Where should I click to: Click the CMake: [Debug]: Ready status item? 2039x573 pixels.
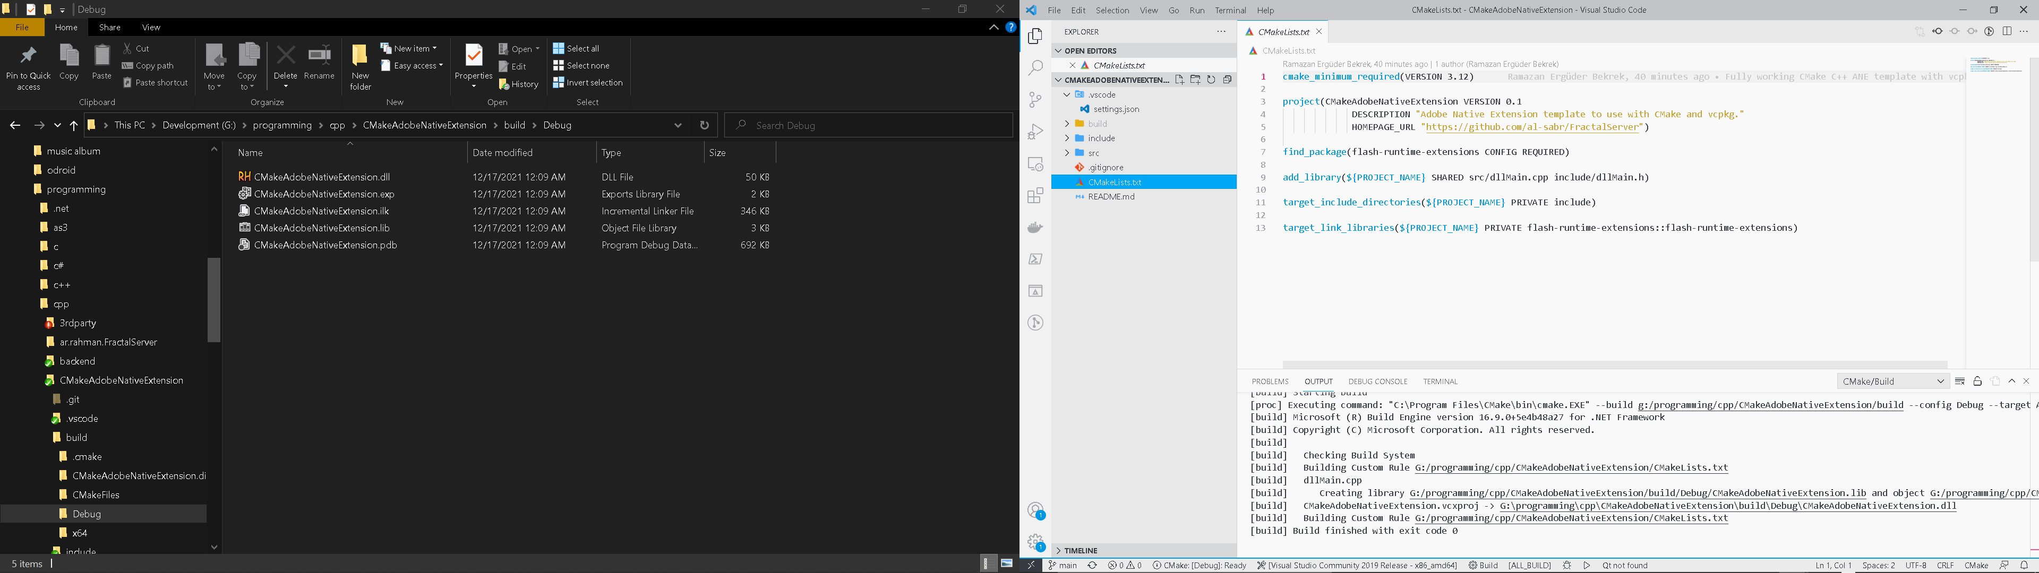point(1199,565)
